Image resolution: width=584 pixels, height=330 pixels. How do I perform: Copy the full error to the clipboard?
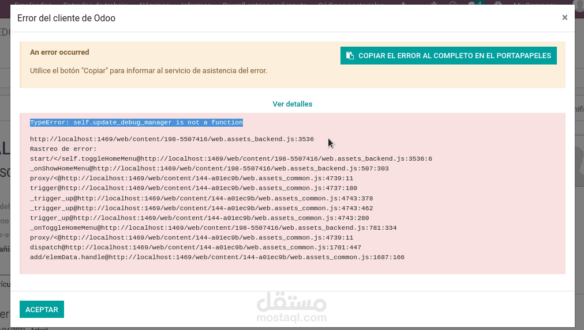pos(448,55)
